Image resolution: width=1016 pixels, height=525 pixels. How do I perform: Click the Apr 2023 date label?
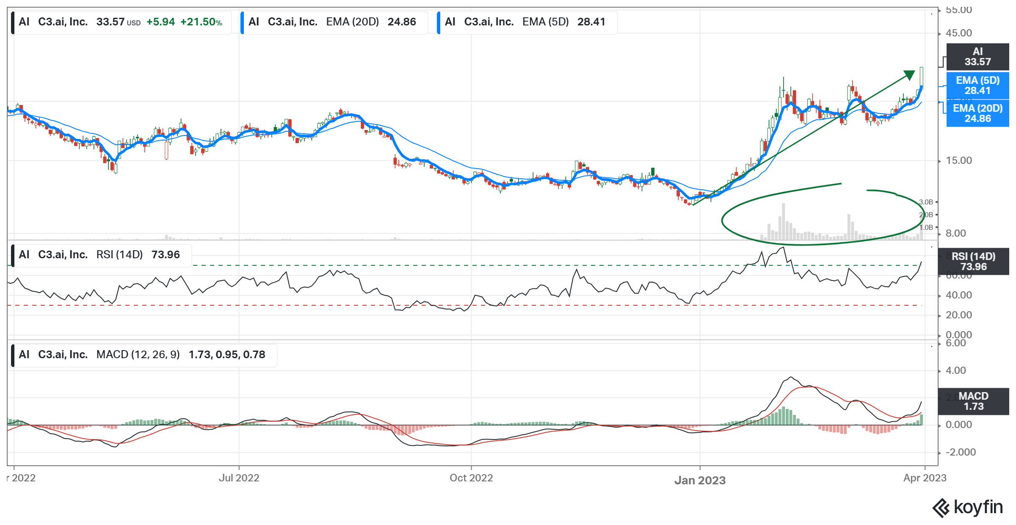coord(925,478)
